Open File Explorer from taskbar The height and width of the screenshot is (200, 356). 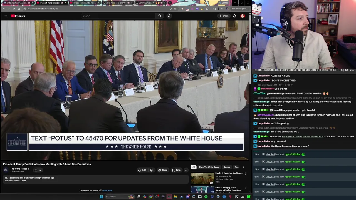coord(175,197)
